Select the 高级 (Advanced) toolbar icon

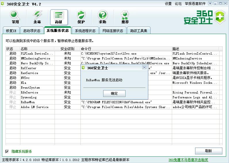point(59,17)
